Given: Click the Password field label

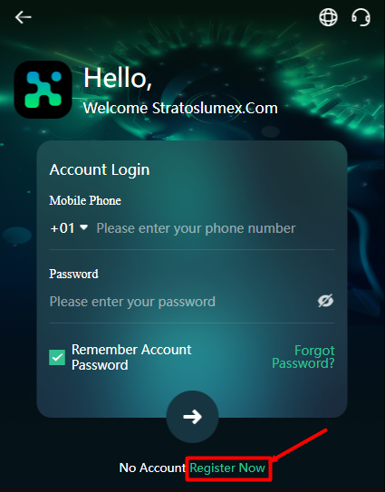Looking at the screenshot, I should 73,274.
